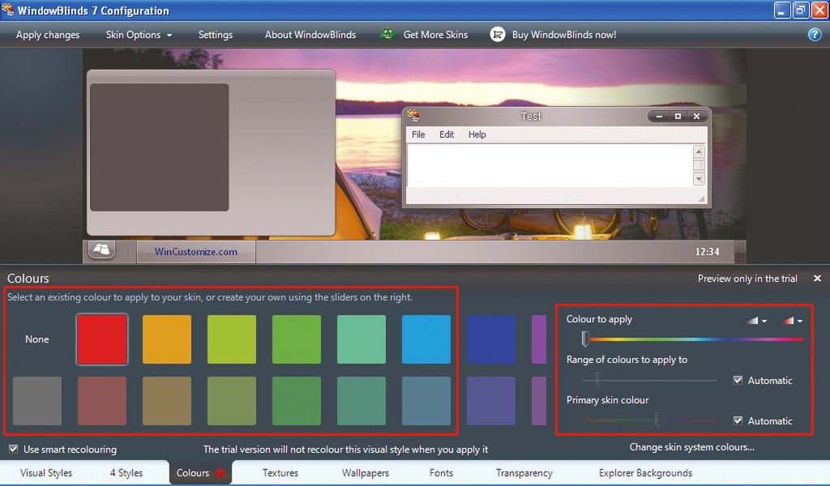The width and height of the screenshot is (830, 486).
Task: Select the Colours tab
Action: pos(200,473)
